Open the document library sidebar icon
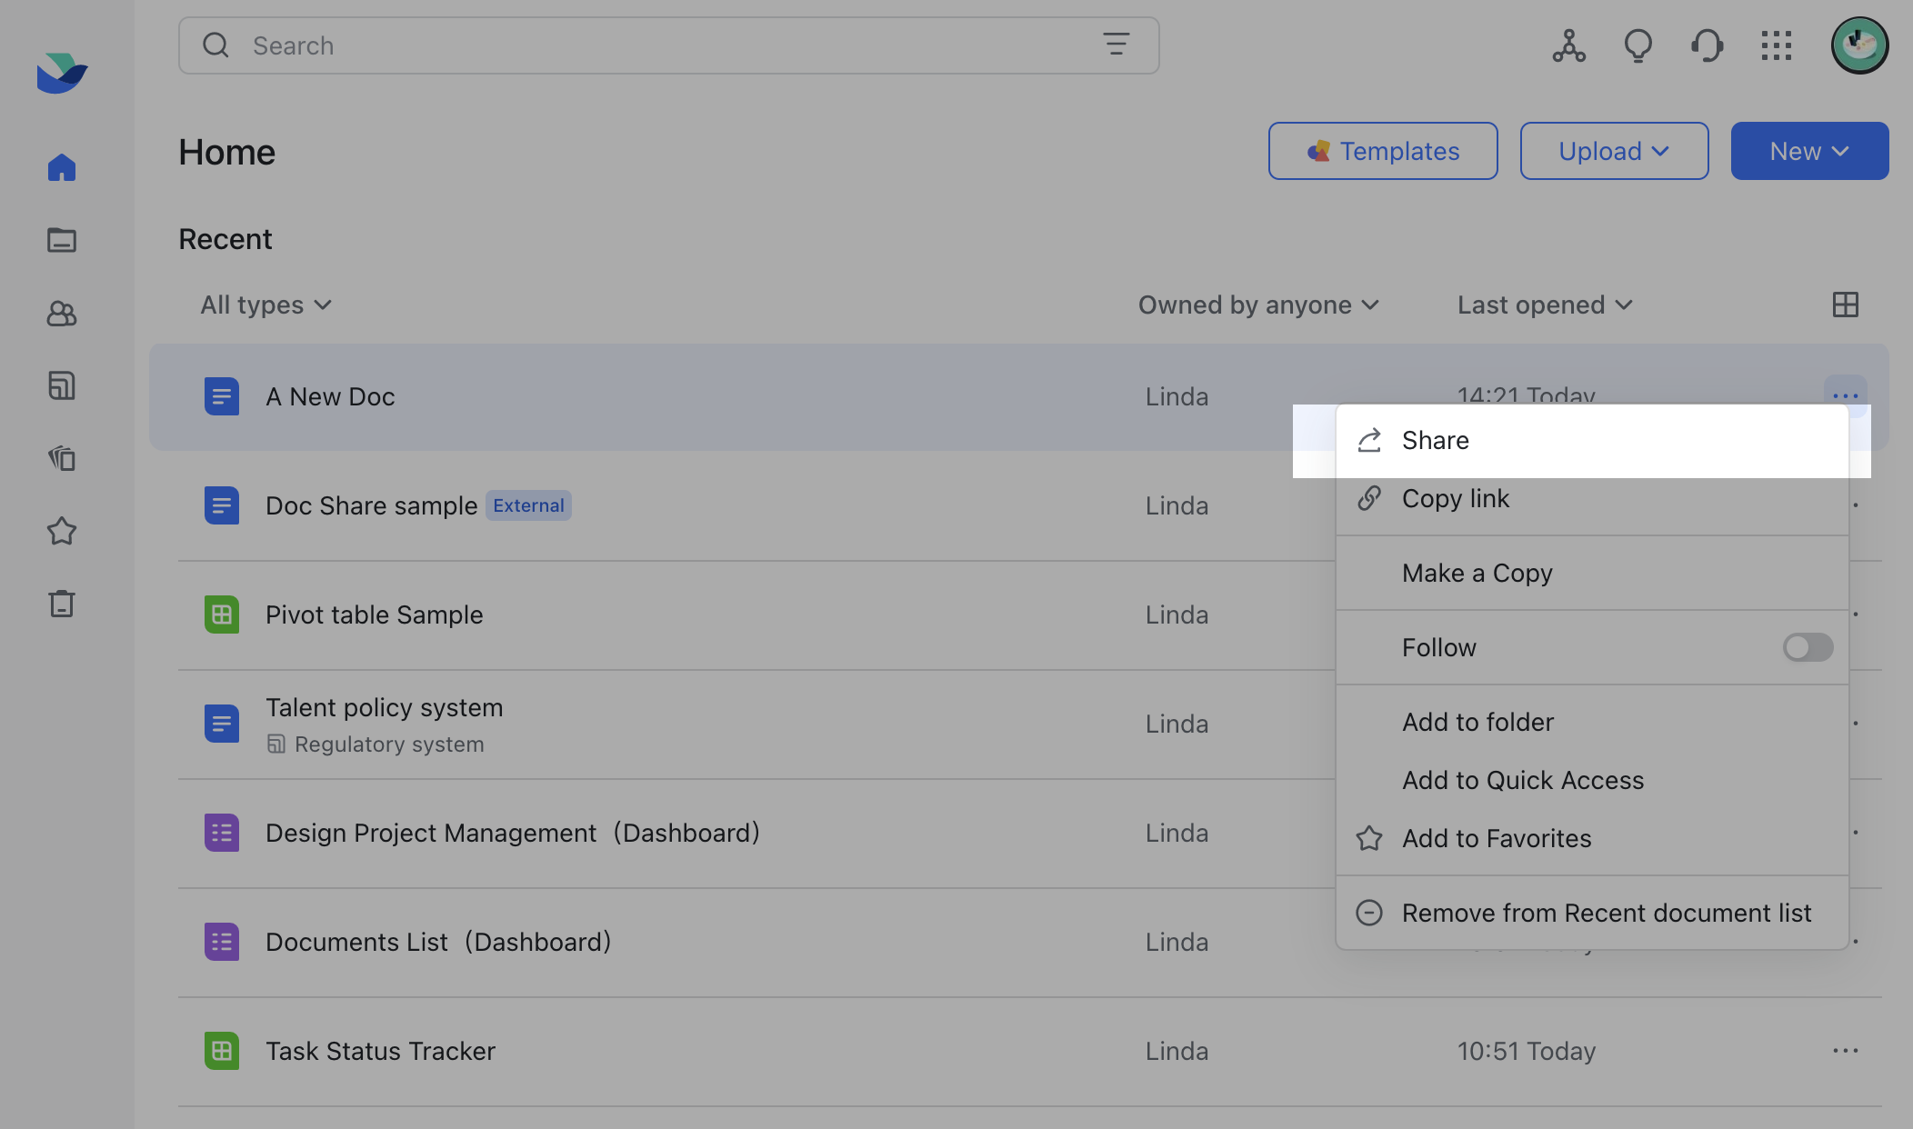This screenshot has height=1129, width=1913. click(61, 458)
